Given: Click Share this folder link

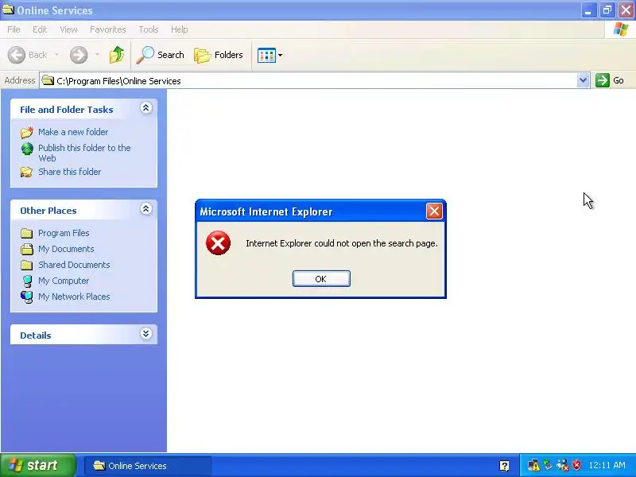Looking at the screenshot, I should point(69,172).
